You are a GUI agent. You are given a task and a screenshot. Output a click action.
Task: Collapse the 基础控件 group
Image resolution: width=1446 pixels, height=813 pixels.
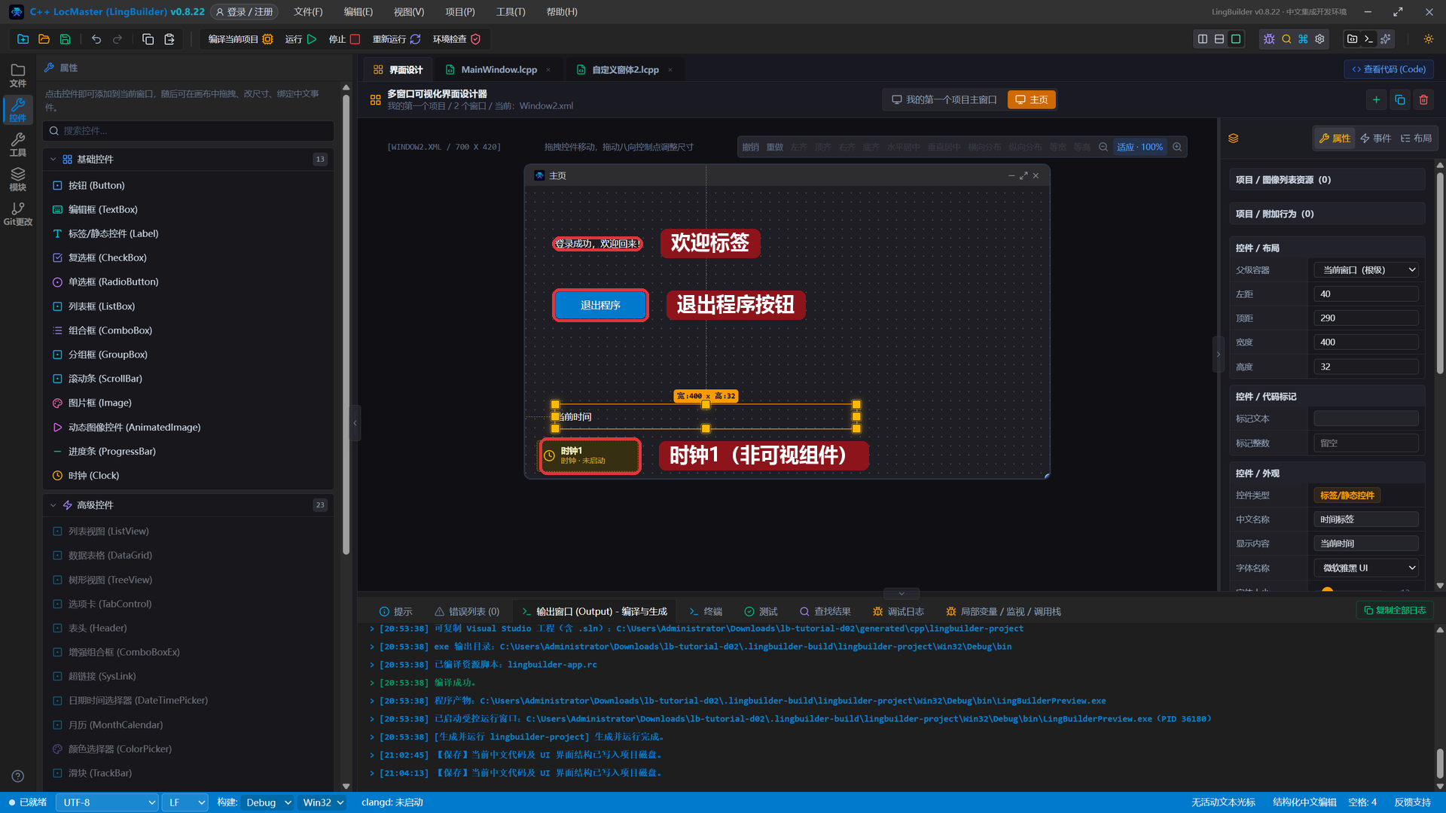(x=53, y=160)
